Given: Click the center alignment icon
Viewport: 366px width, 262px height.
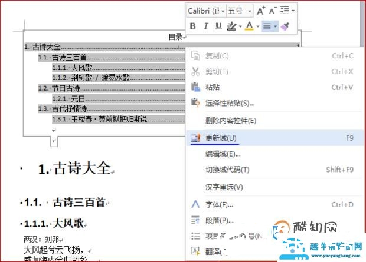Looking at the screenshot, I should [x=267, y=26].
